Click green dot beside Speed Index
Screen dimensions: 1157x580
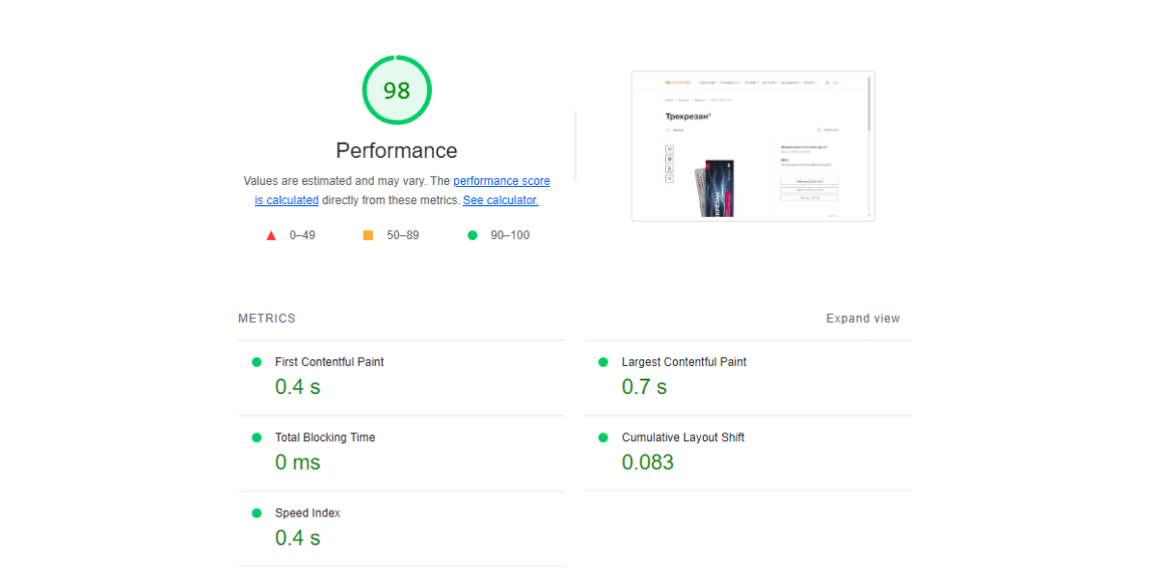pos(256,514)
